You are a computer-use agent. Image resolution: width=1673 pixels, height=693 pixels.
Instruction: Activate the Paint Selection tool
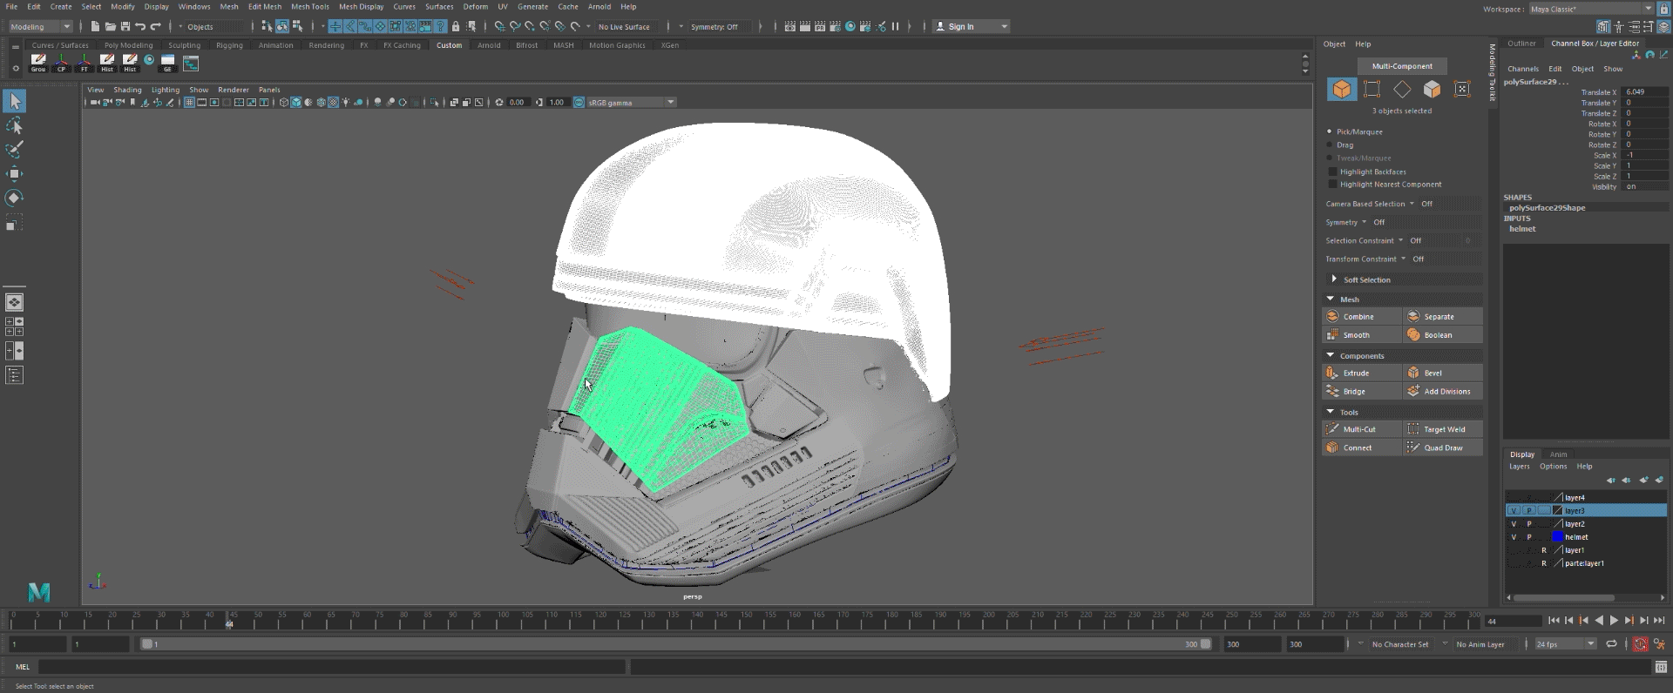14,150
